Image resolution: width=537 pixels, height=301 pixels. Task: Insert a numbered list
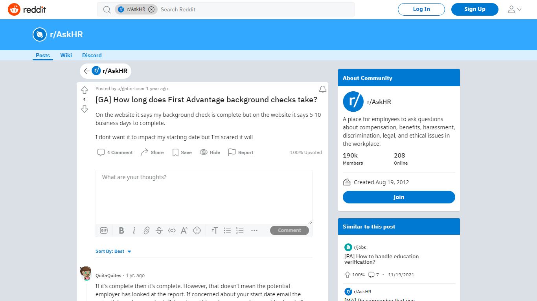tap(240, 230)
